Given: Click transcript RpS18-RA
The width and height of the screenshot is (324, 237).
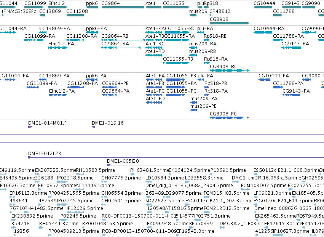Looking at the screenshot, I should pyautogui.click(x=207, y=63).
